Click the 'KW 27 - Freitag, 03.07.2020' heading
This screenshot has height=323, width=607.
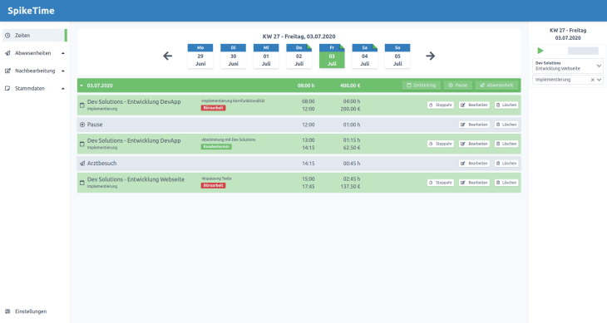point(299,37)
